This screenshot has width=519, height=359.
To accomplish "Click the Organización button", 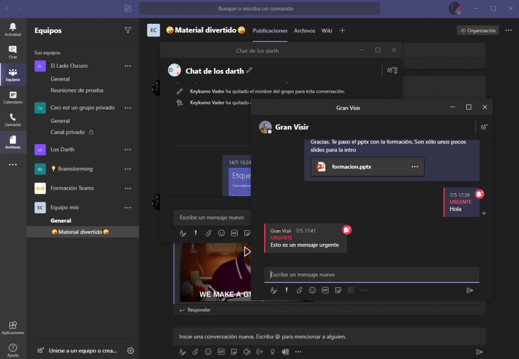I will [477, 30].
